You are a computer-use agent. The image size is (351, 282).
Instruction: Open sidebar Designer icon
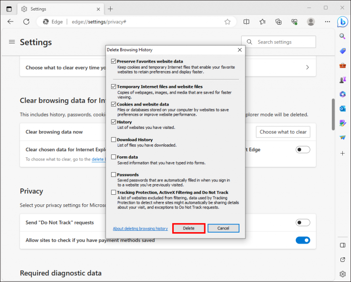[x=342, y=123]
